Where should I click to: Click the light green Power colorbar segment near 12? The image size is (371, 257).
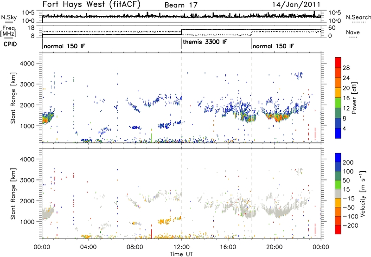coord(338,103)
